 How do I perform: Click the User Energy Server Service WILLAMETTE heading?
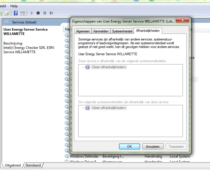tap(25, 32)
